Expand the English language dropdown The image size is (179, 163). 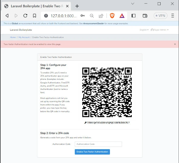pos(144,30)
